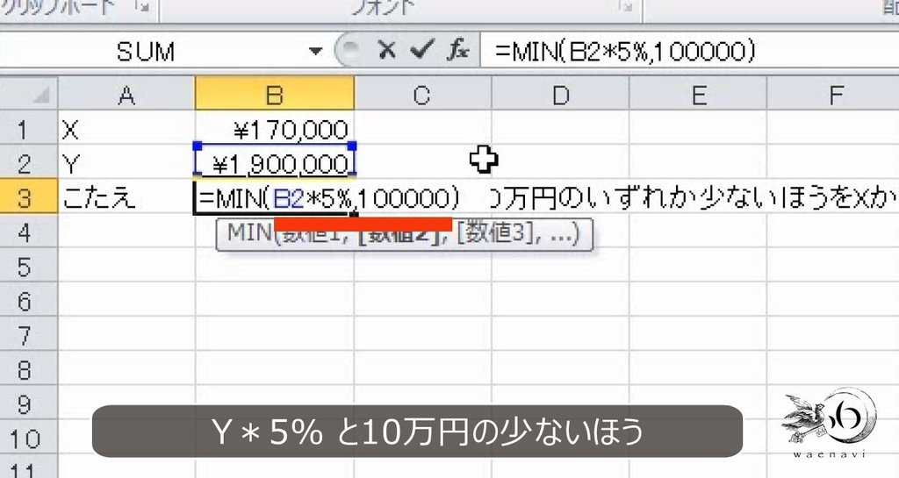Select row 7 header
Image resolution: width=899 pixels, height=478 pixels.
(x=29, y=335)
